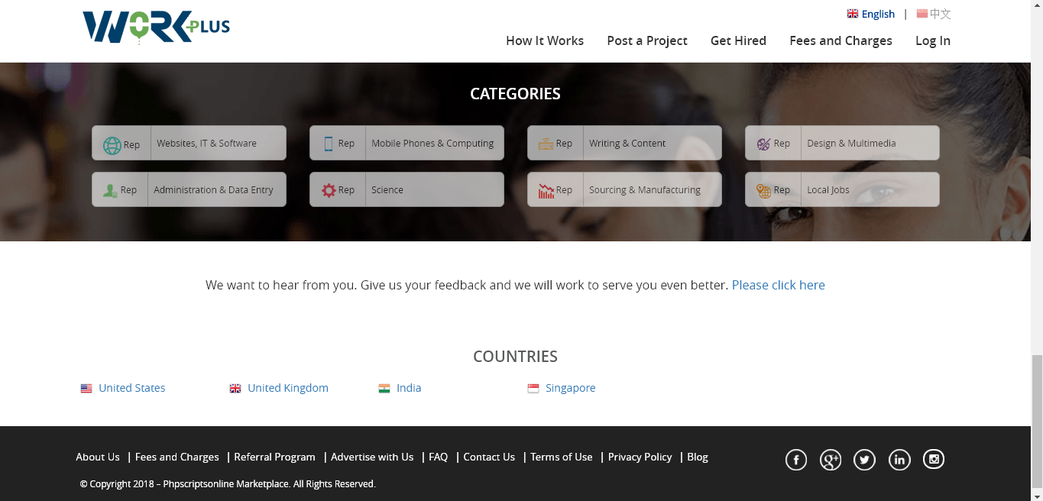Click the Sourcing & Manufacturing chart icon

point(546,191)
